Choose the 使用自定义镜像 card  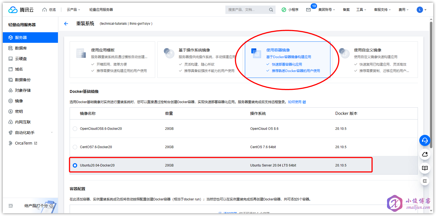pyautogui.click(x=375, y=60)
